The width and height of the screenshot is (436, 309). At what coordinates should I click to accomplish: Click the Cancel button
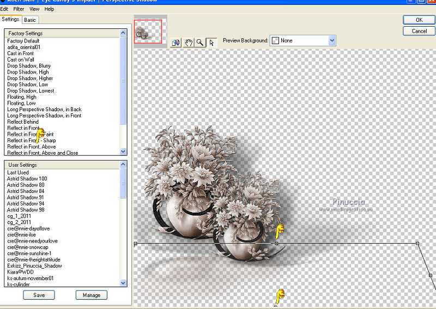[419, 31]
